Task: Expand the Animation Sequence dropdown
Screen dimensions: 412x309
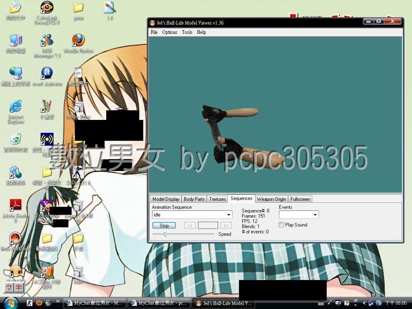Action: point(229,215)
